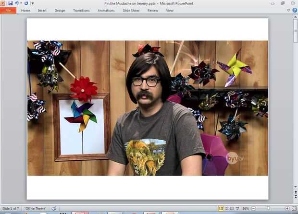Go to Next Slide using double-down arrow
The width and height of the screenshot is (298, 214).
(296, 197)
